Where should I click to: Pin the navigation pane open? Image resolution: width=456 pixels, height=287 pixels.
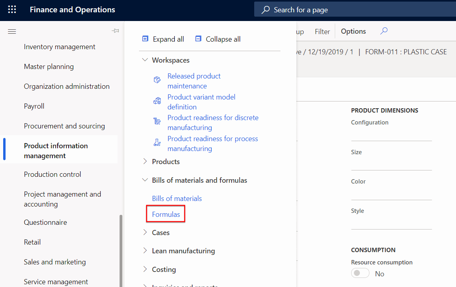click(x=115, y=31)
